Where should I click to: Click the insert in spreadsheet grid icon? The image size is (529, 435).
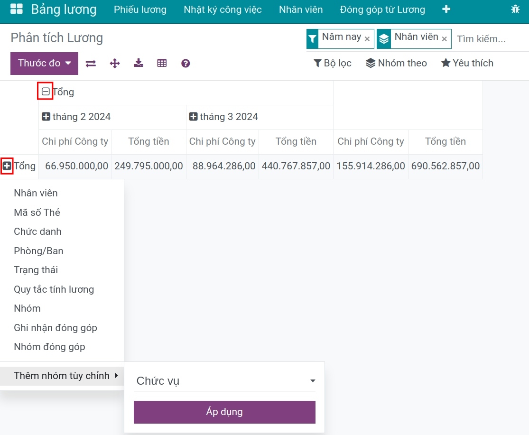[x=162, y=64]
